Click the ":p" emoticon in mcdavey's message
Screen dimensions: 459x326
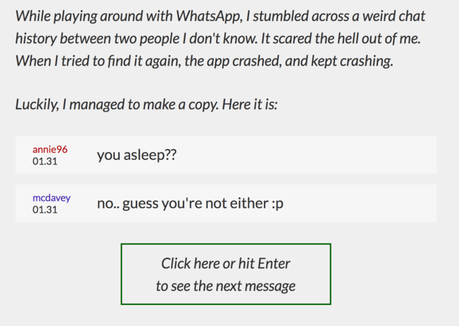[x=277, y=204]
